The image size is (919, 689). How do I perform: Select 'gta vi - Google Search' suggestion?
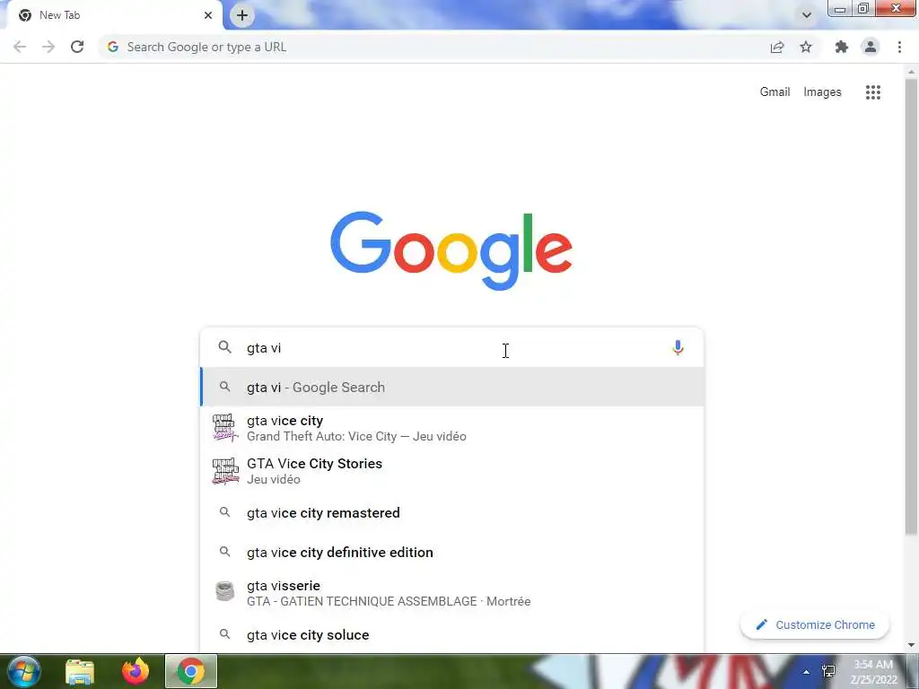452,387
